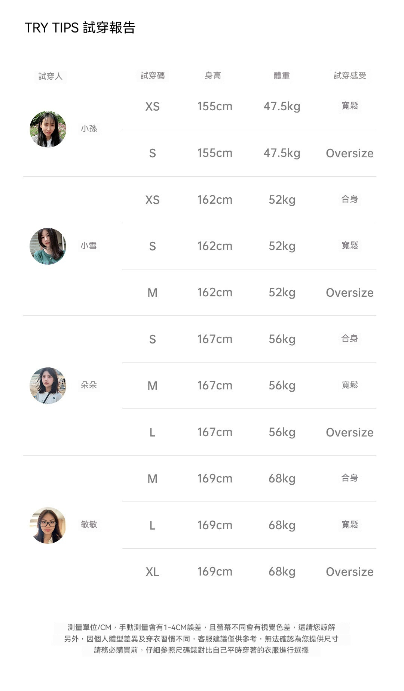Click the 小孫 avatar photo
Image resolution: width=404 pixels, height=691 pixels.
tap(48, 129)
